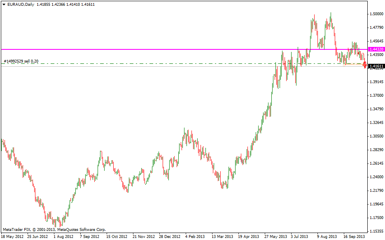Click the 1.50000 price scale label
The height and width of the screenshot is (240, 385).
click(x=376, y=14)
